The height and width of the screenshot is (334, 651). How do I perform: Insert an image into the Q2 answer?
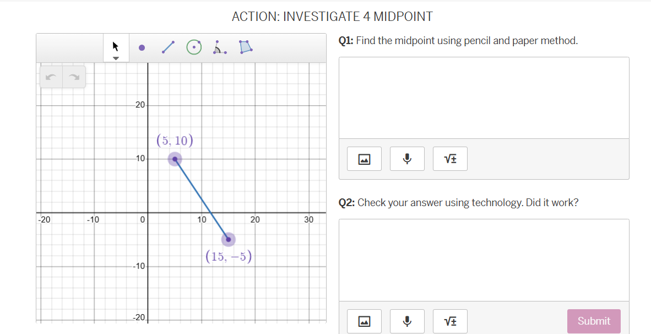pos(364,321)
